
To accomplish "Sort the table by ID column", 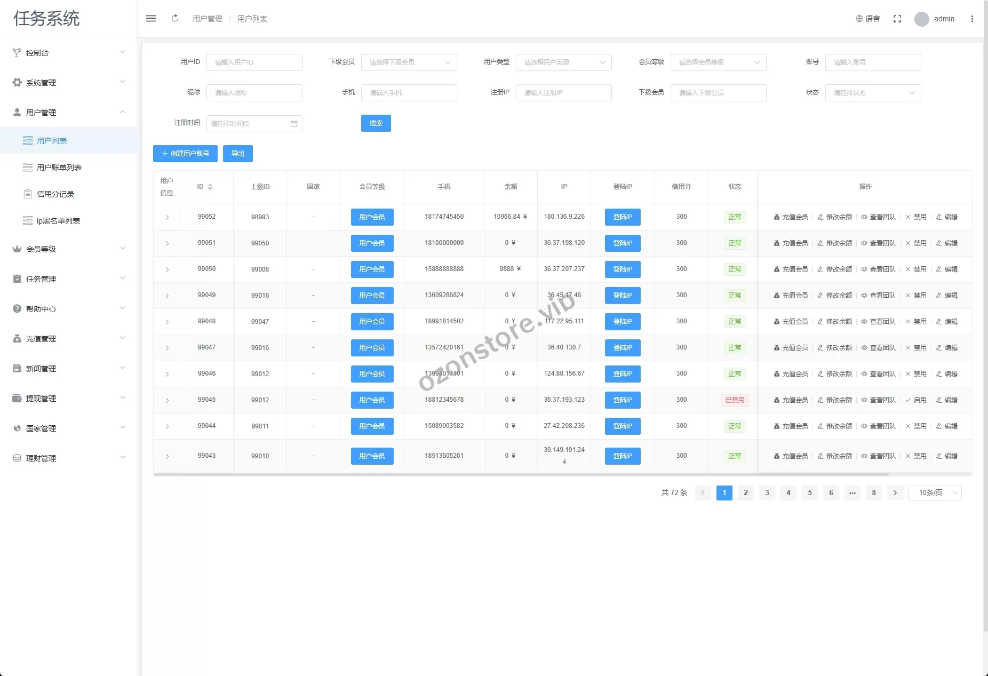I will coord(210,187).
